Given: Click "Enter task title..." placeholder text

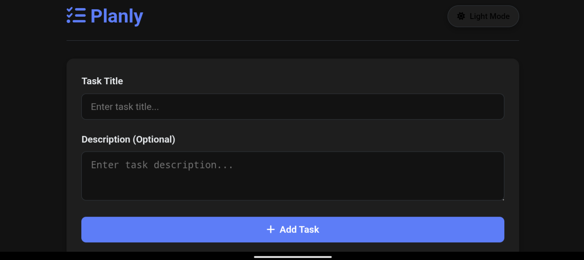Looking at the screenshot, I should click(x=125, y=107).
